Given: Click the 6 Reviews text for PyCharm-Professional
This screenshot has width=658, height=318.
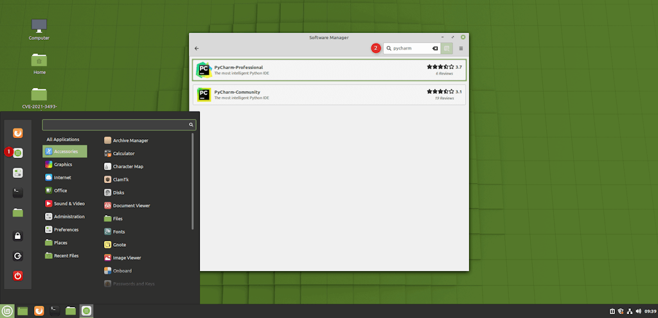Looking at the screenshot, I should point(445,73).
